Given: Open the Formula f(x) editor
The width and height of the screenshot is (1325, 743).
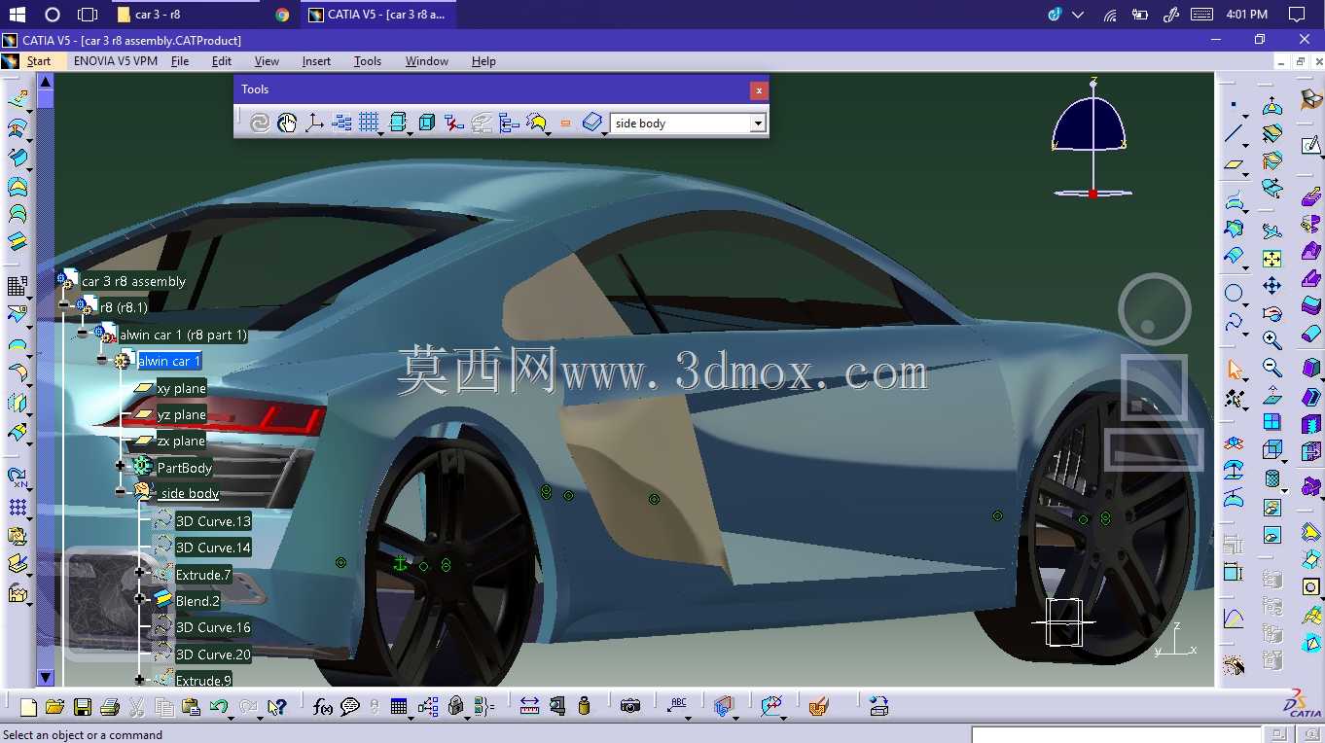Looking at the screenshot, I should click(x=323, y=707).
